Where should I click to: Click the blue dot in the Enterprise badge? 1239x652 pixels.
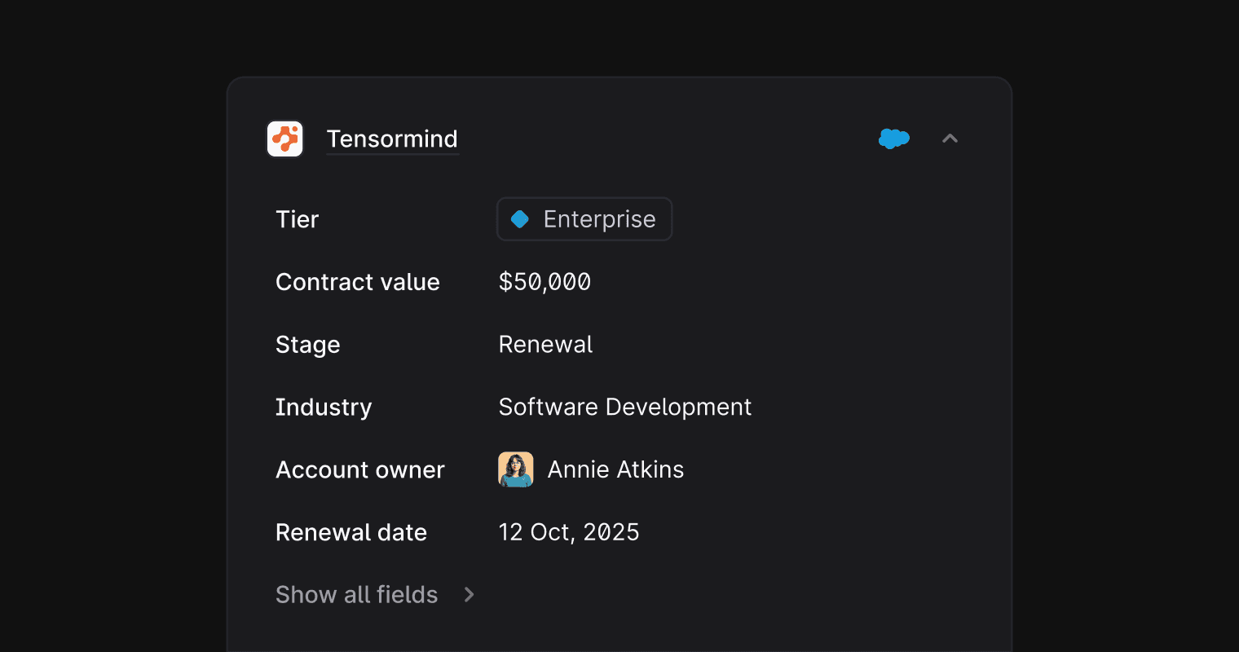(520, 219)
